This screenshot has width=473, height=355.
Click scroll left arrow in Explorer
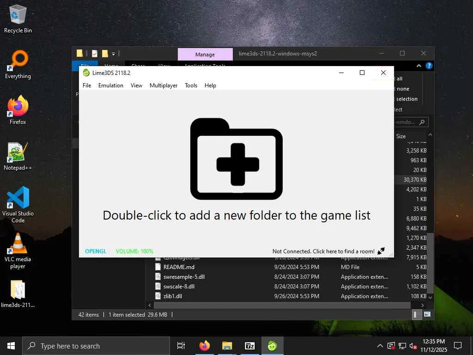pos(150,305)
